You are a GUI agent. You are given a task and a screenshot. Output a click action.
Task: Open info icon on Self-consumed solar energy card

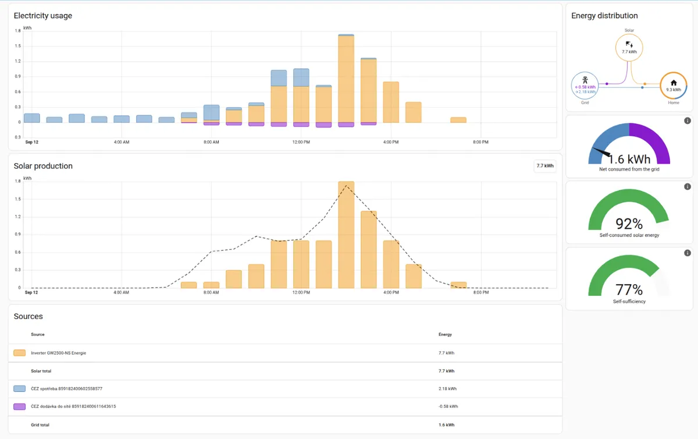point(688,187)
